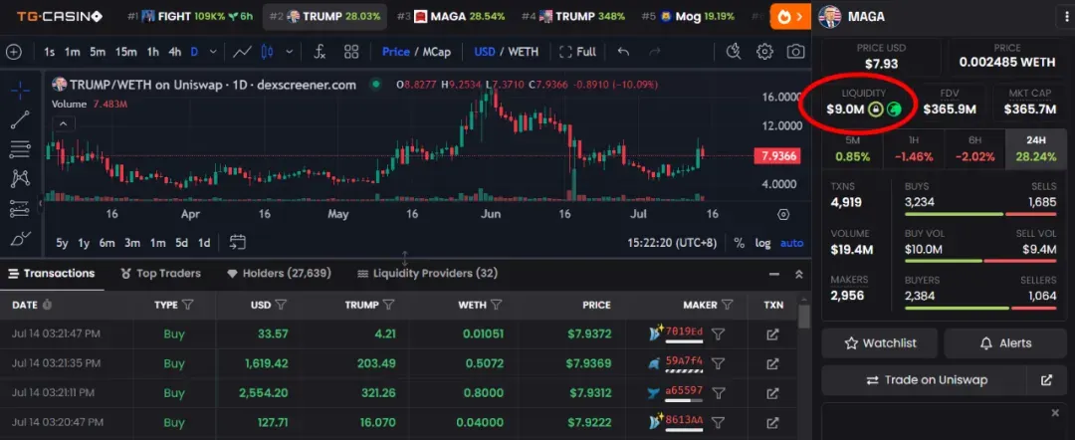This screenshot has height=440, width=1075.
Task: Toggle Full screen chart mode
Action: (577, 52)
